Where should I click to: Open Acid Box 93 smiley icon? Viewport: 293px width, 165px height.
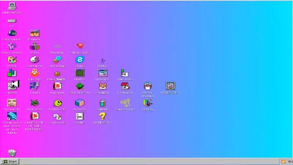point(57,103)
